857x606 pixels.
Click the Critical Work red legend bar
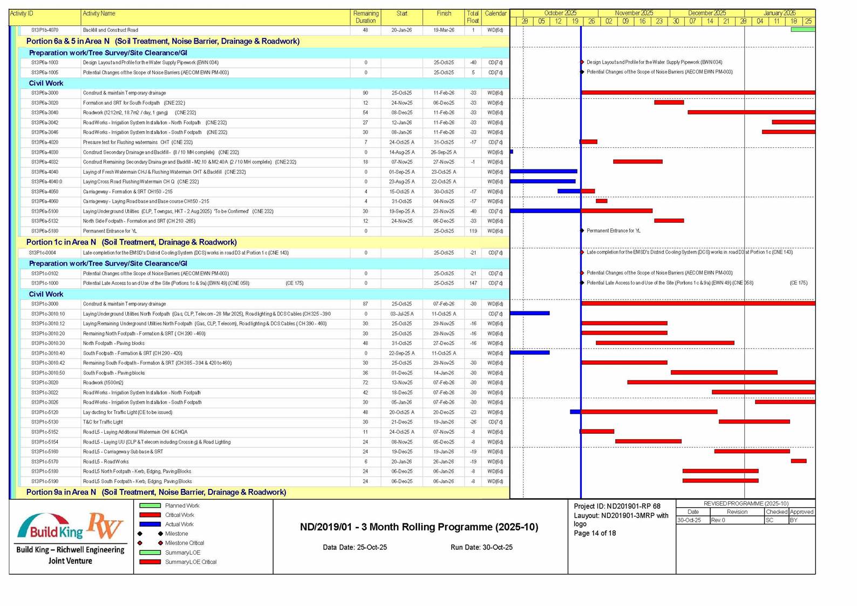150,515
